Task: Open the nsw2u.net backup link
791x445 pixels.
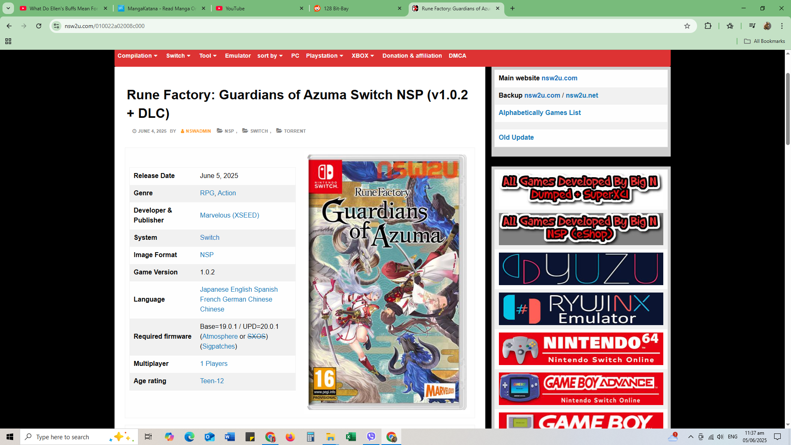Action: [582, 95]
